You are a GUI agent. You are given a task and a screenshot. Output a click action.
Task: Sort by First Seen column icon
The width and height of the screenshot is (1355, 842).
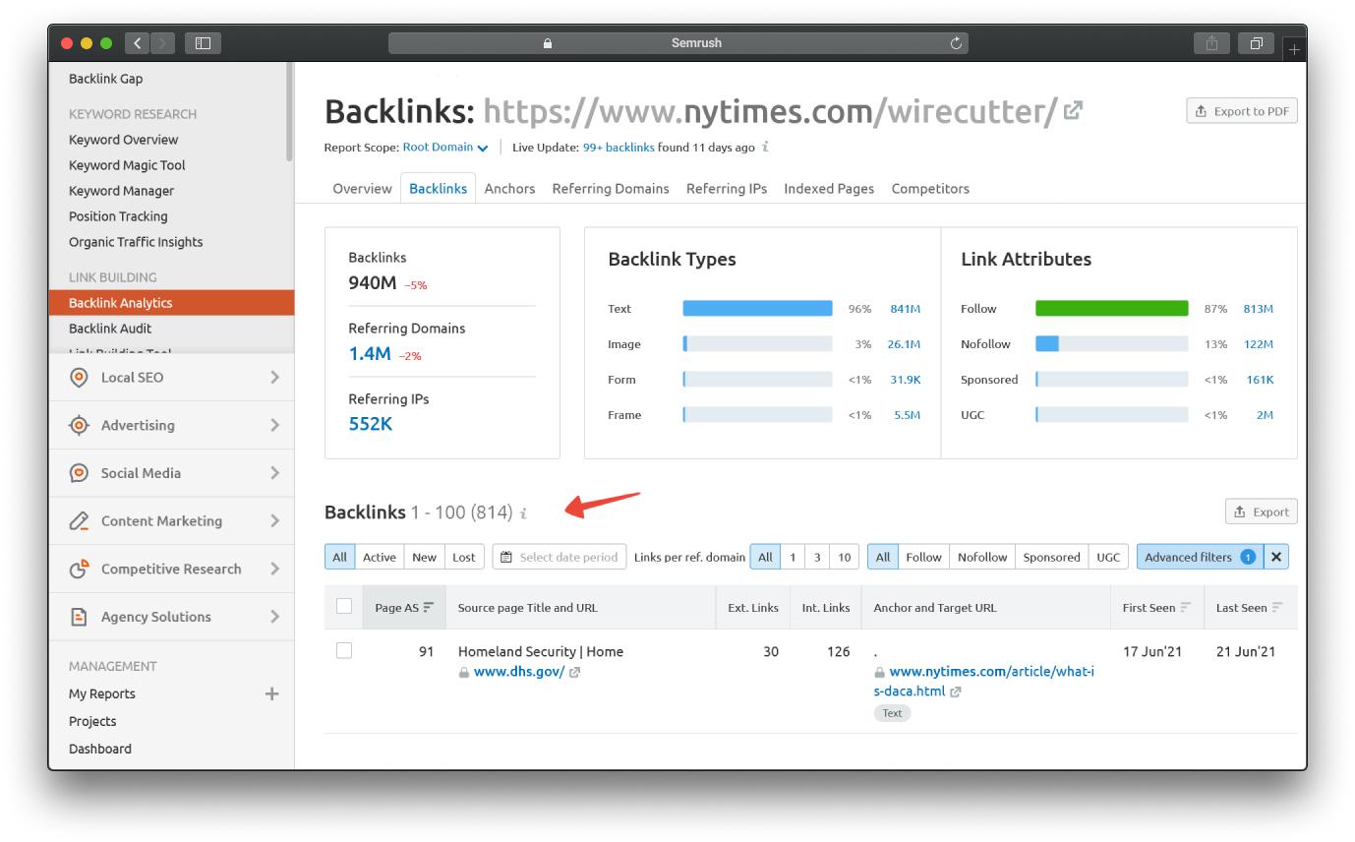(1186, 608)
